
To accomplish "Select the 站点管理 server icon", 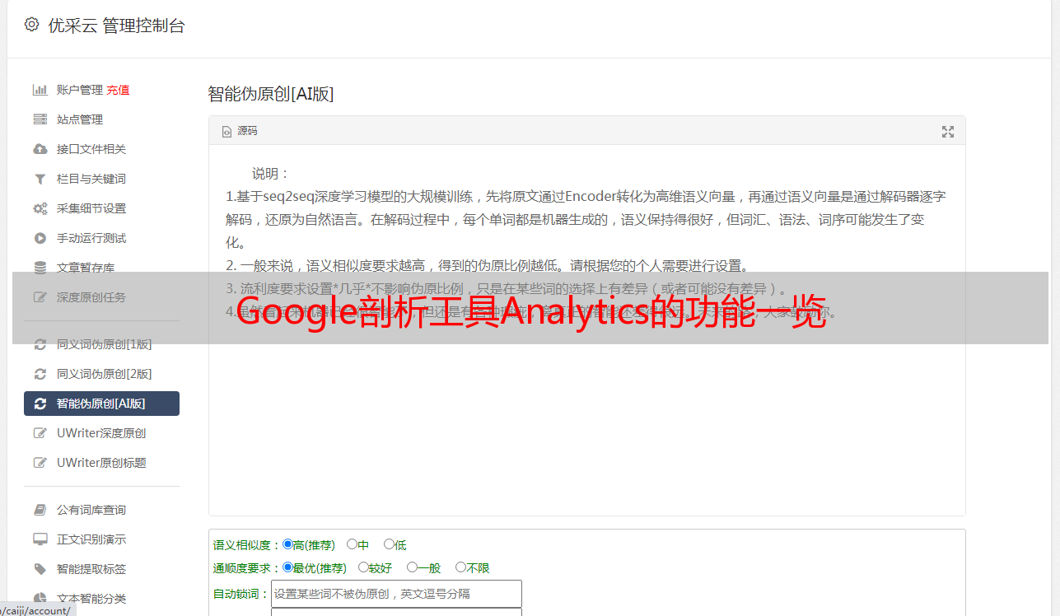I will (x=40, y=119).
